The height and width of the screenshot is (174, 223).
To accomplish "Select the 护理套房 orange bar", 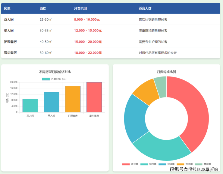I will coord(73,99).
